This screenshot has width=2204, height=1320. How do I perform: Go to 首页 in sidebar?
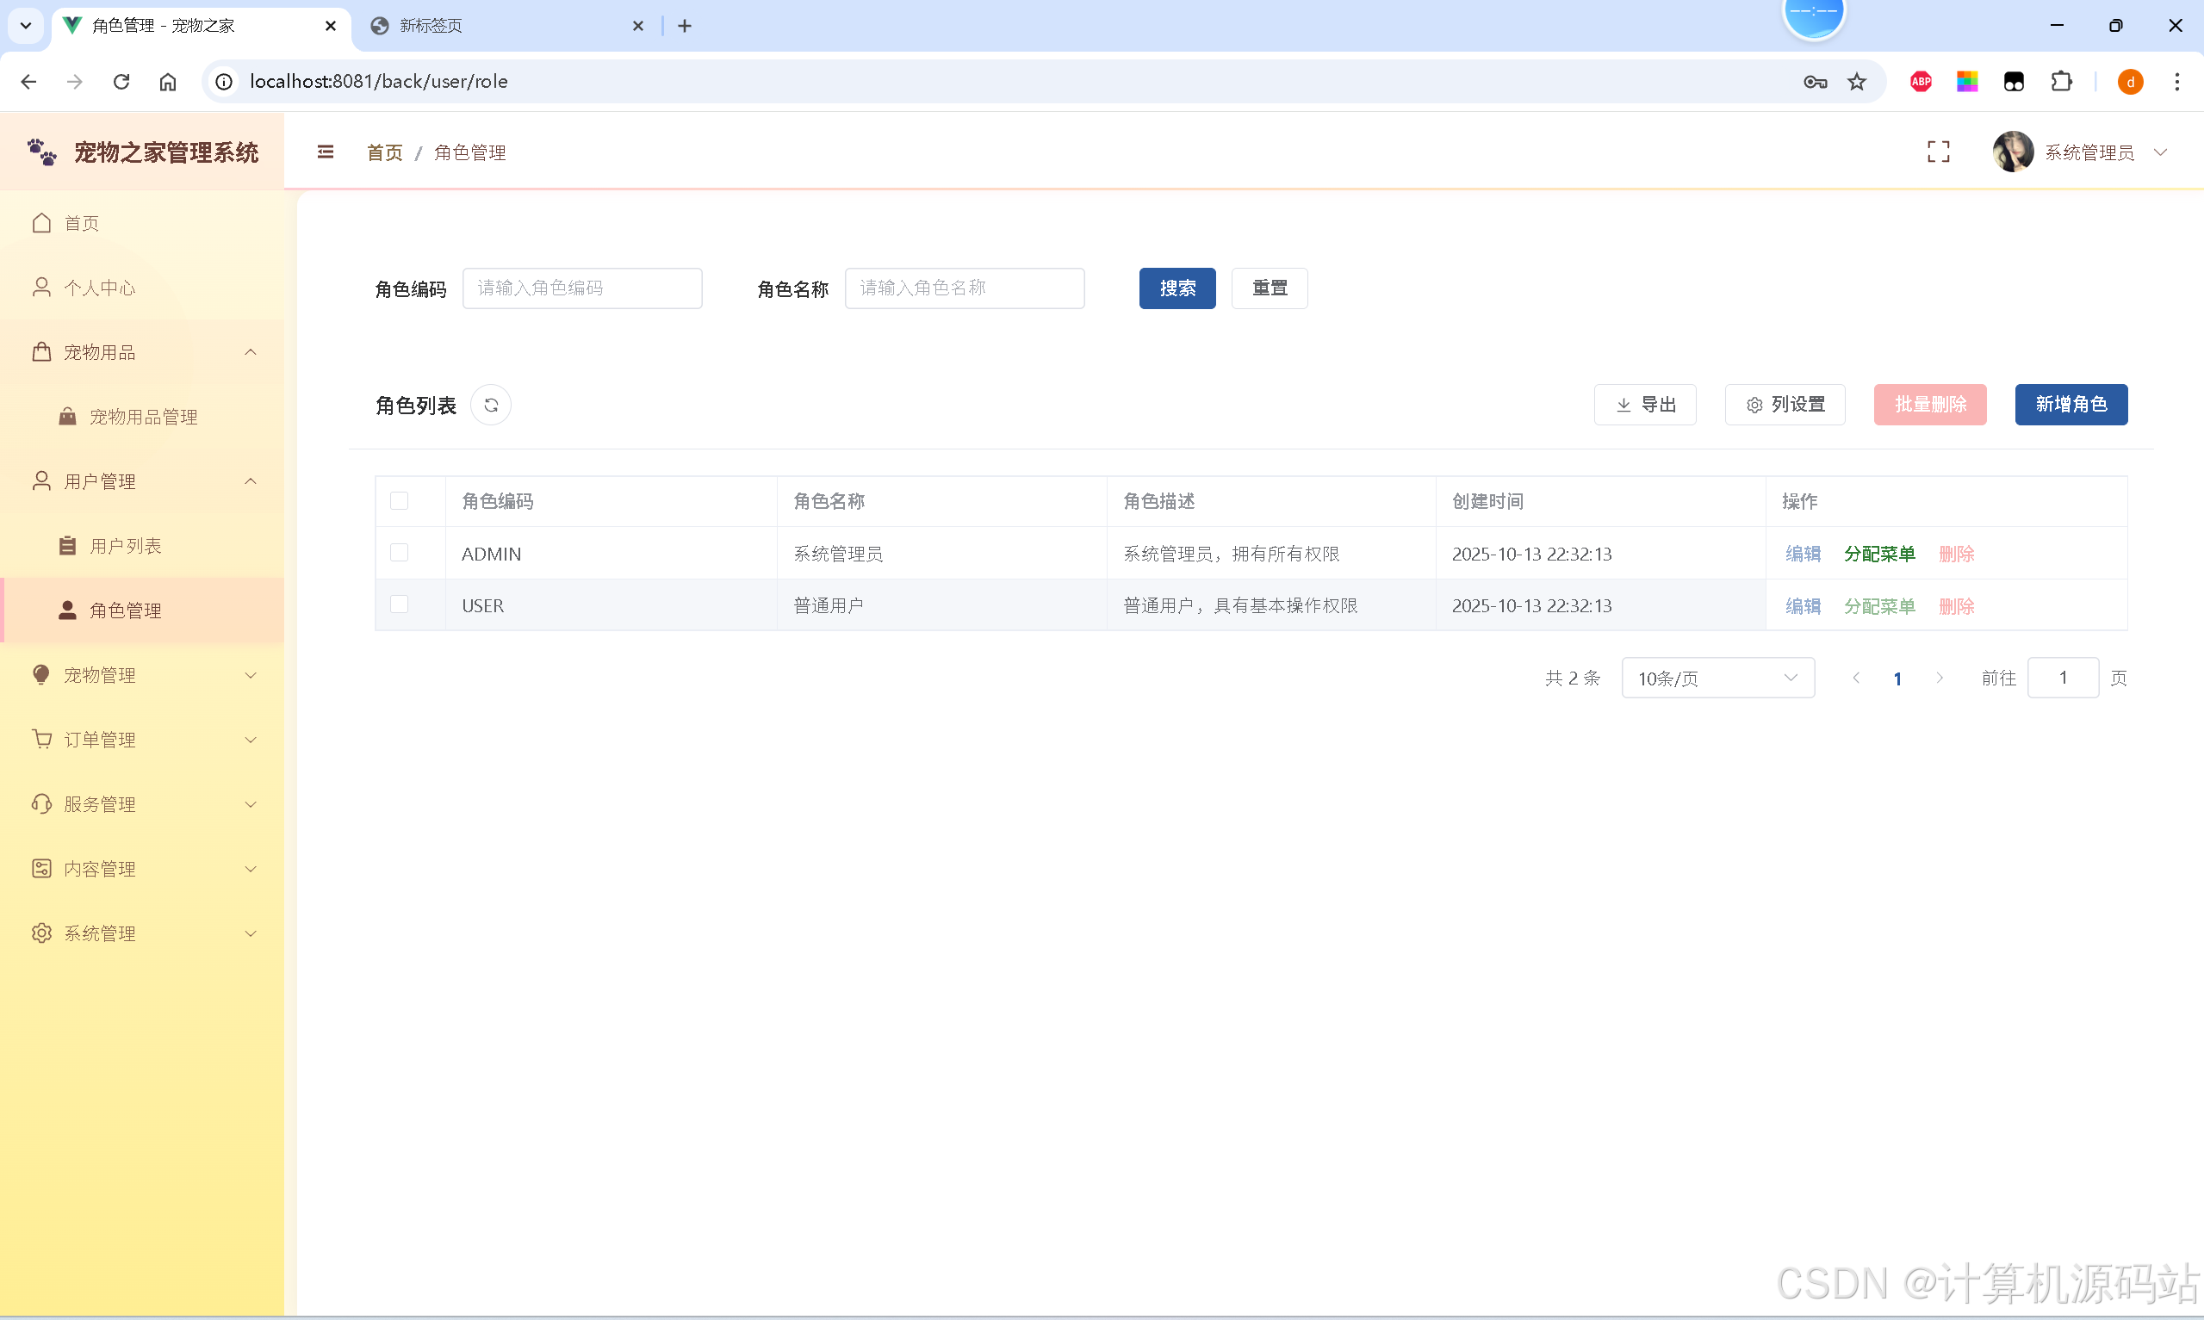click(142, 223)
